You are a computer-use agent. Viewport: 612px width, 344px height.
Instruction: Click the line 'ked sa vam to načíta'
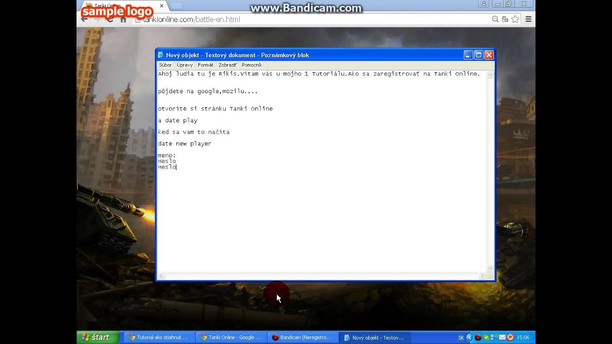tap(194, 132)
